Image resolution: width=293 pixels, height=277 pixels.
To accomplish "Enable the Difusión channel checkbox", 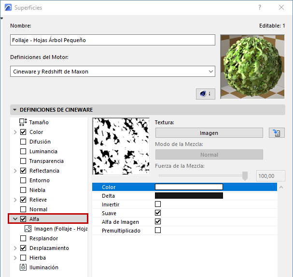I will (23, 142).
